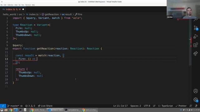The image size is (200, 112).
Task: Click line number 13 in gutter
Action: coord(6,59)
